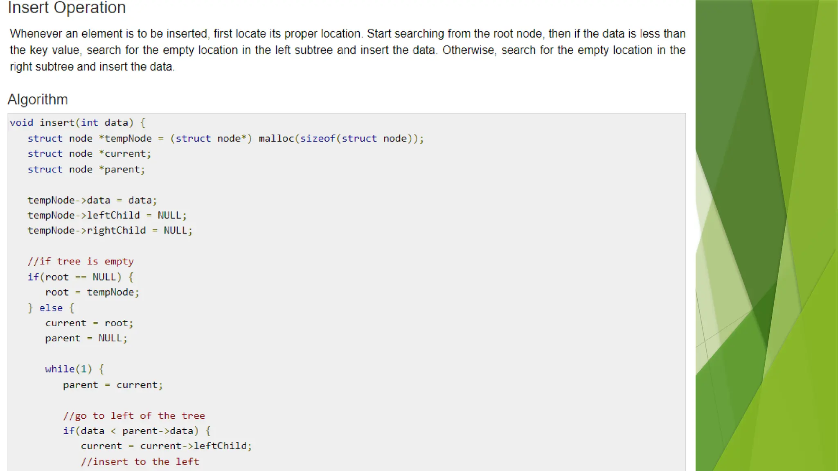Click the '} else {' line
This screenshot has height=471, width=838.
tap(51, 308)
